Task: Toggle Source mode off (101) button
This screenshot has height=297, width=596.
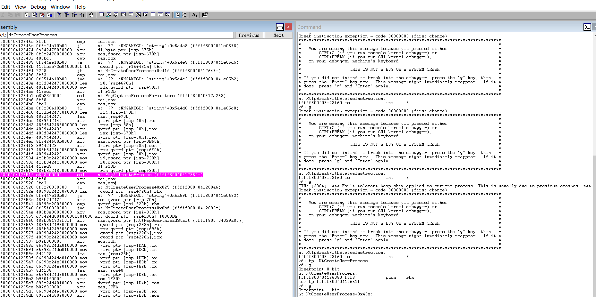Action: coord(185,15)
